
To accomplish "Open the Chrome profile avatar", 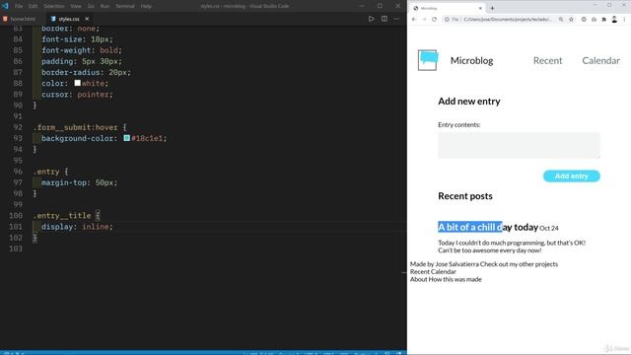I will tap(614, 20).
